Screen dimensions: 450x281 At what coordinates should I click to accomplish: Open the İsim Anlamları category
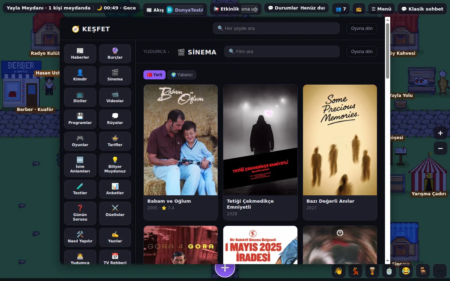click(x=80, y=165)
